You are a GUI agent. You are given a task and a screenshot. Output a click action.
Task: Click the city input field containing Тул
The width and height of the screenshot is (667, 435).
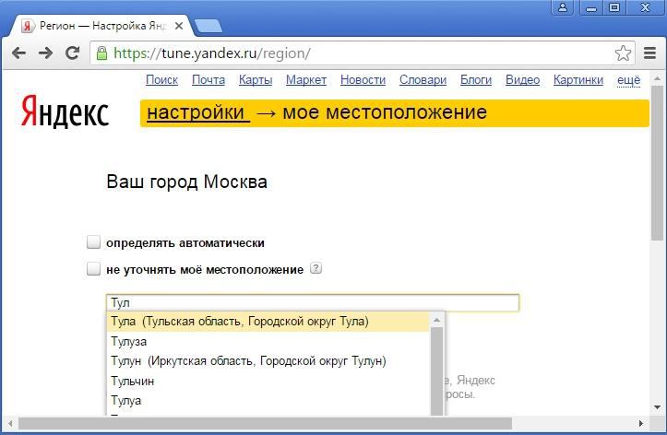click(x=312, y=303)
